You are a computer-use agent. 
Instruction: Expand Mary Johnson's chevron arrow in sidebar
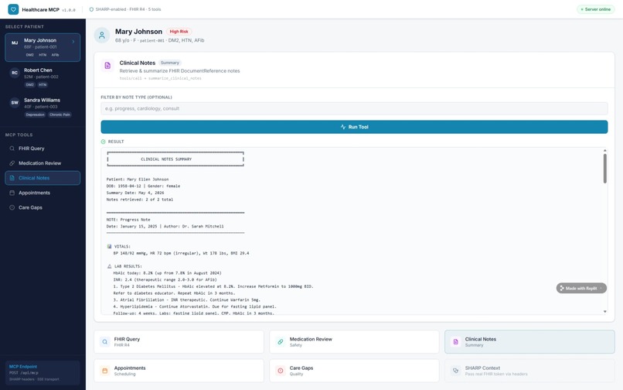point(73,41)
